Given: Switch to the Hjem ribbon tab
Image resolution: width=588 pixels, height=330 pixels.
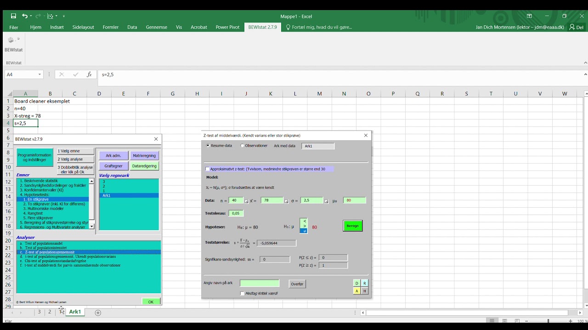Looking at the screenshot, I should pyautogui.click(x=35, y=27).
